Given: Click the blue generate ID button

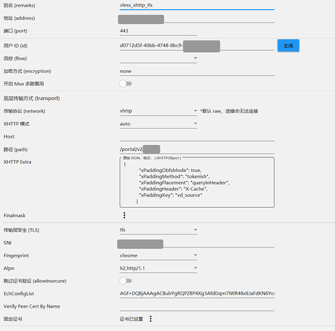Looking at the screenshot, I should point(288,46).
